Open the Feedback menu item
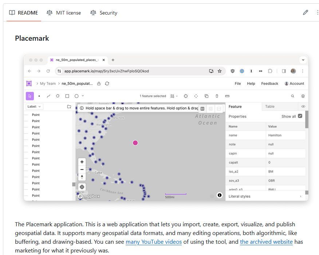 (269, 84)
